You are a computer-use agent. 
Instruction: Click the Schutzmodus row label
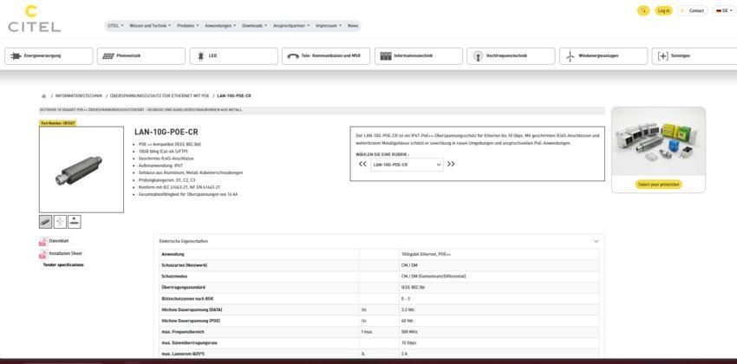click(x=174, y=276)
